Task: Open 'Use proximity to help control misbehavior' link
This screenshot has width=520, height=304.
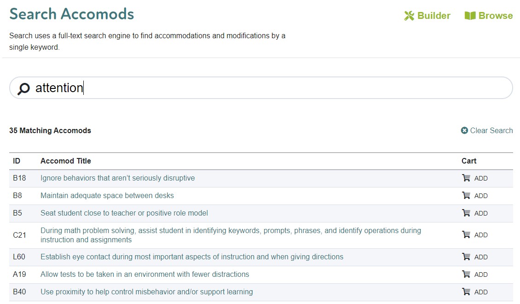Action: (146, 292)
